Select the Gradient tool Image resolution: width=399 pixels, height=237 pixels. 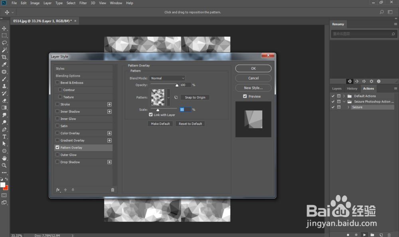[x=4, y=108]
